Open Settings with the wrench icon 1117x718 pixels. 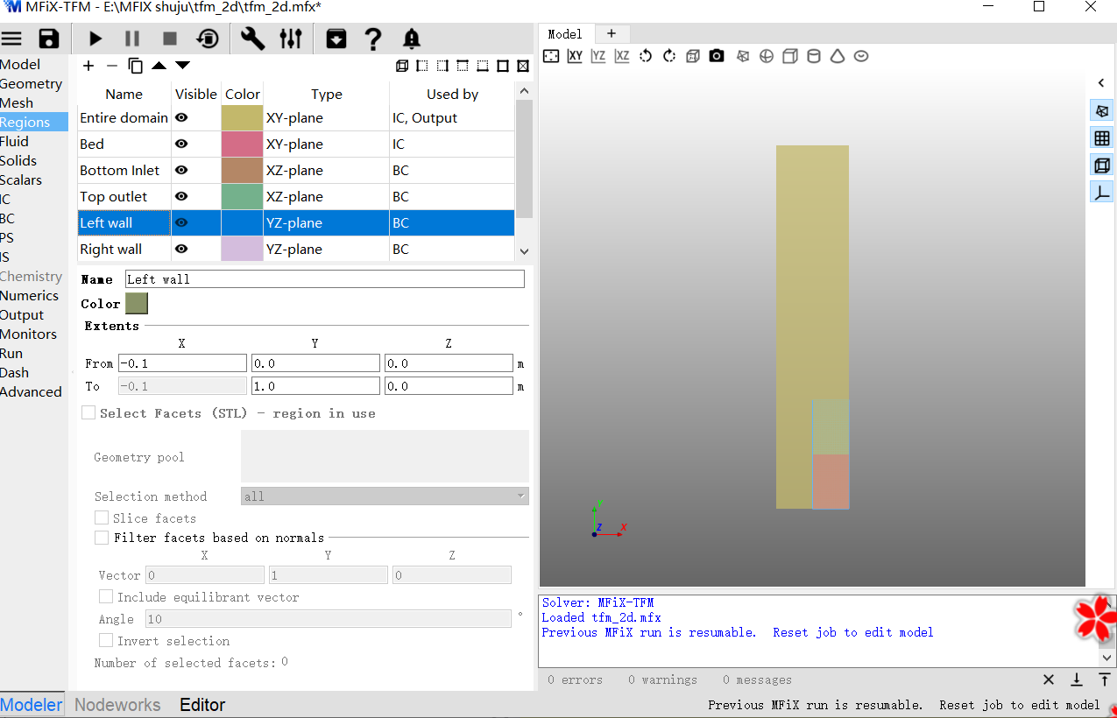[x=252, y=39]
